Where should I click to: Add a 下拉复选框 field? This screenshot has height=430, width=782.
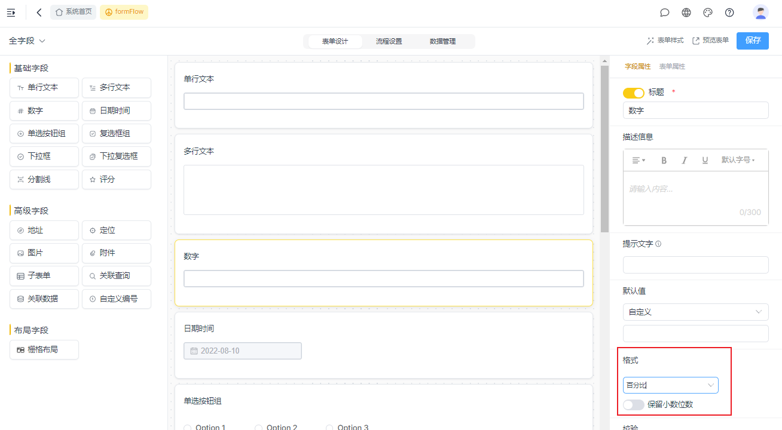(117, 156)
